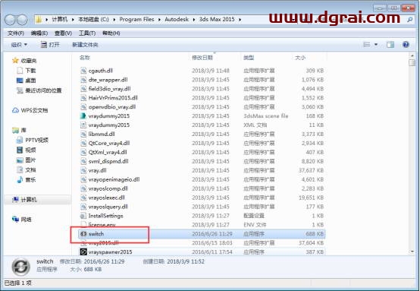Open view options dropdown arrow
Image resolution: width=420 pixels, height=291 pixels.
[376, 45]
